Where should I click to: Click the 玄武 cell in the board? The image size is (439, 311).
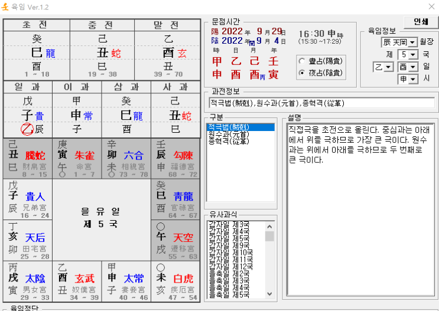coord(77,281)
